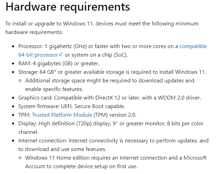
Task: Open the Trusted Platform Module link
Action: pos(62,115)
